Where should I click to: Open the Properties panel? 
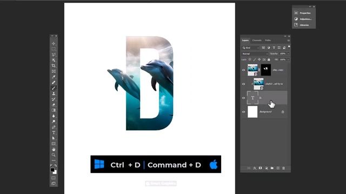click(x=303, y=13)
